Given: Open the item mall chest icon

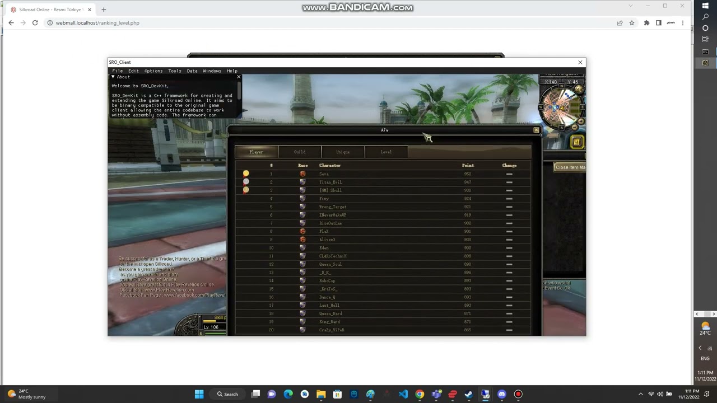Looking at the screenshot, I should [576, 142].
